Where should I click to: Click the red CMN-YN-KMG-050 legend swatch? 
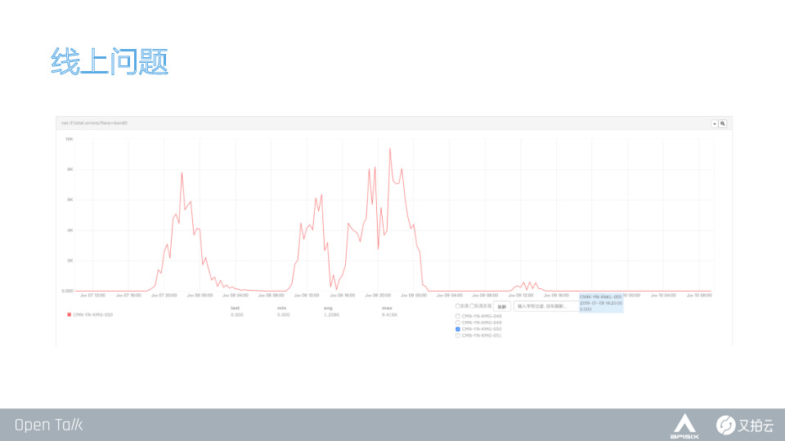pos(69,314)
